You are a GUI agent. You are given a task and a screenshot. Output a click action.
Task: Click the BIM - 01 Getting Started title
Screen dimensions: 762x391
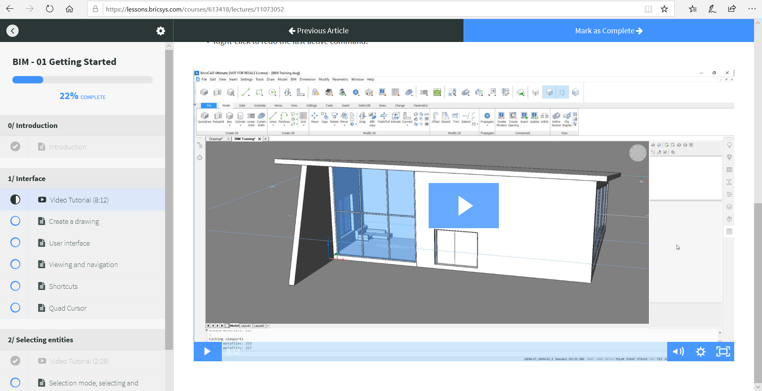tap(64, 62)
